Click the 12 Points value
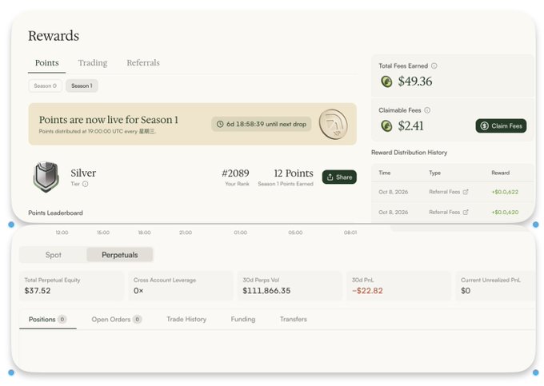The height and width of the screenshot is (386, 544). click(x=294, y=173)
